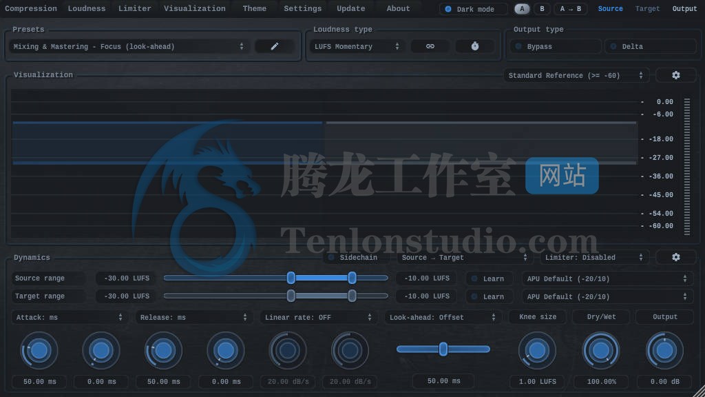Click the first Release knob (50.00 ms)
Image resolution: width=705 pixels, height=397 pixels.
tap(163, 350)
